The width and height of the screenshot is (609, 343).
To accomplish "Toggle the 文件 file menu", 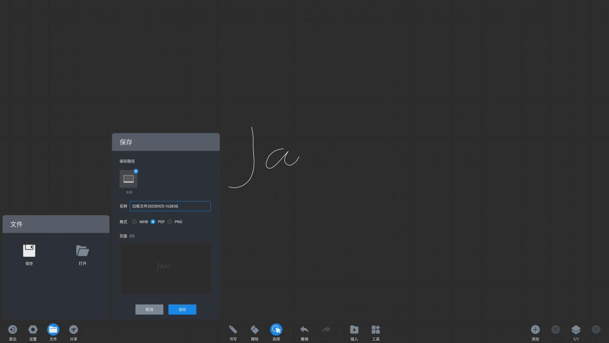I will pos(53,330).
